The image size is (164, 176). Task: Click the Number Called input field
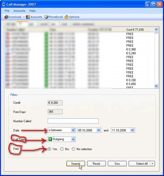[73, 121]
